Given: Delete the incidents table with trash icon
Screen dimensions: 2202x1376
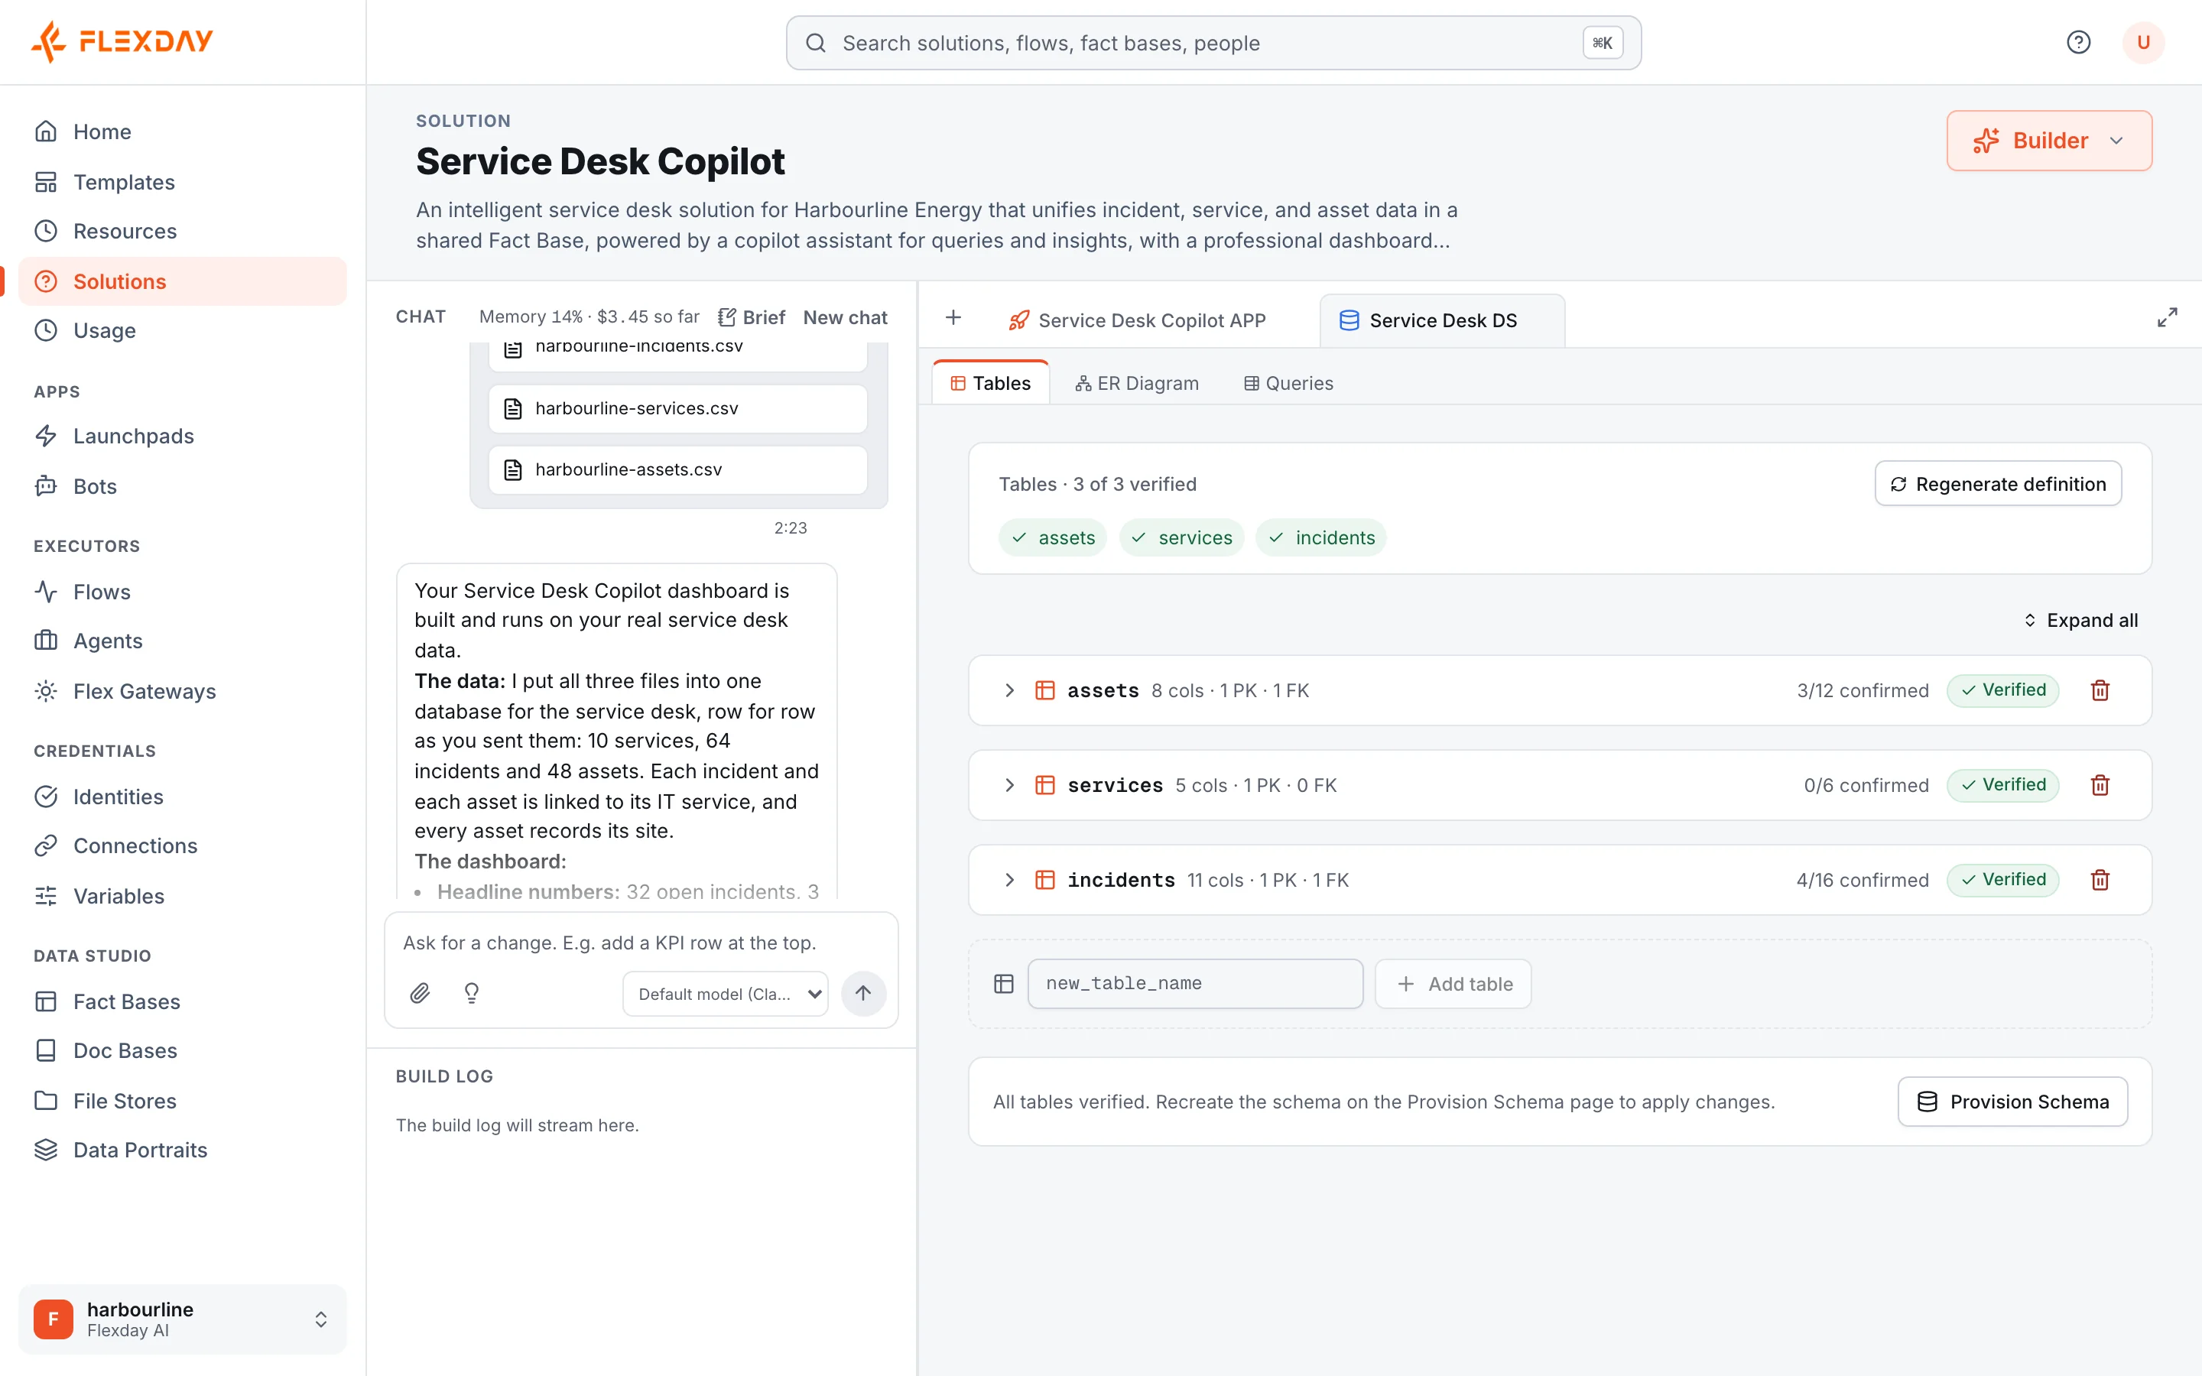Looking at the screenshot, I should pos(2100,880).
